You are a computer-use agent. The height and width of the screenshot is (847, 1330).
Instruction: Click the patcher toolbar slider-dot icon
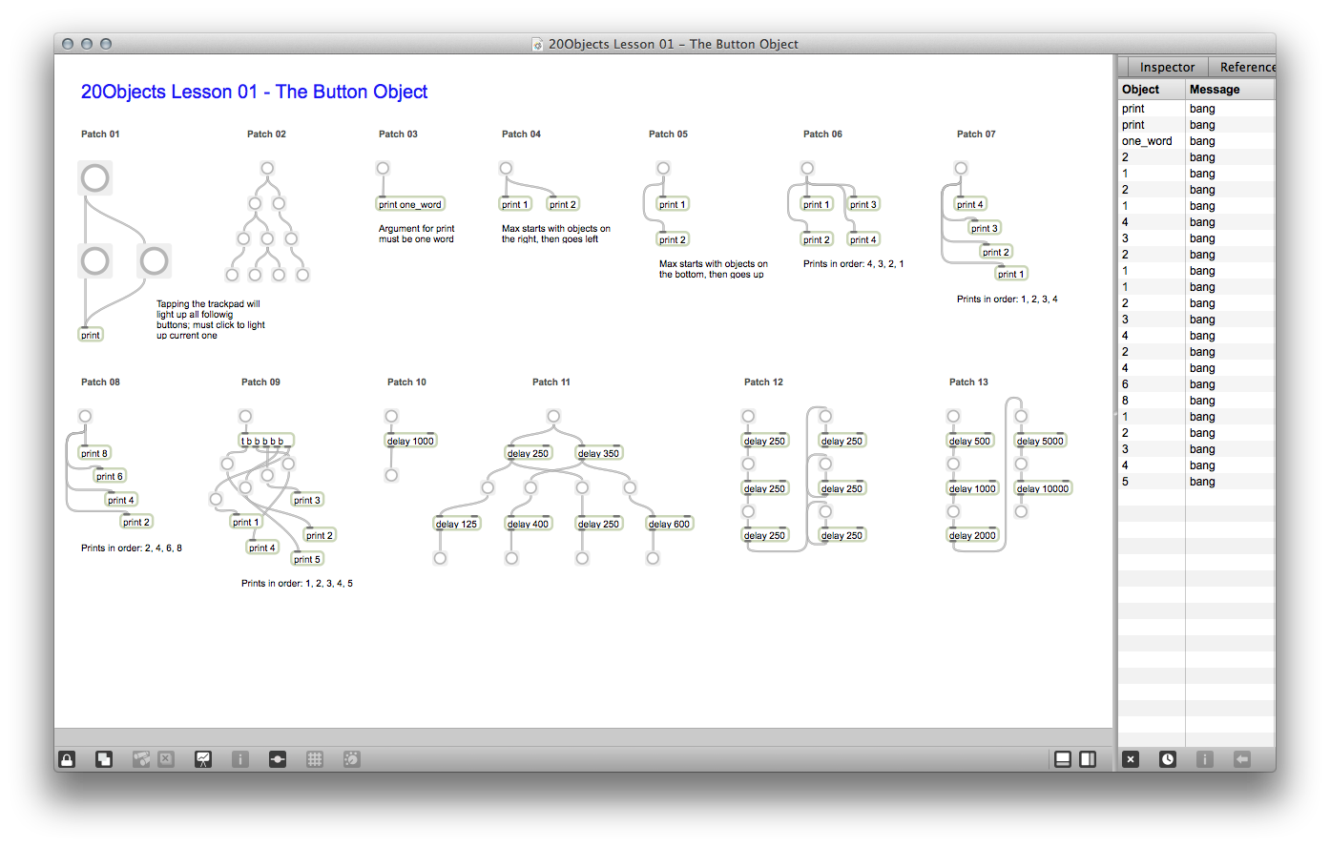click(278, 759)
